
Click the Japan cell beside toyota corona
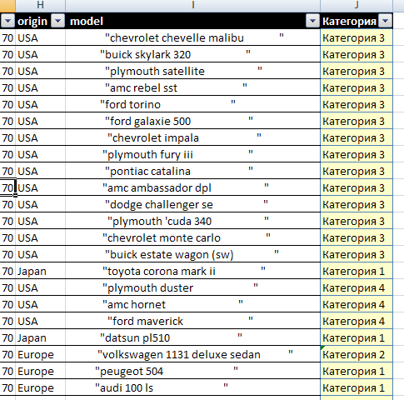41,271
